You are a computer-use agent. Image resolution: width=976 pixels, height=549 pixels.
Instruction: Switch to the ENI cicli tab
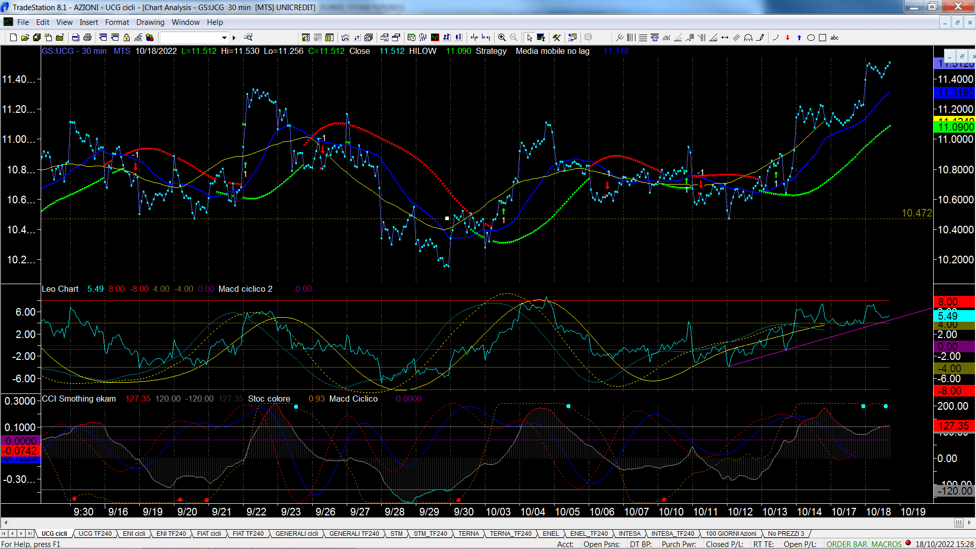(134, 534)
